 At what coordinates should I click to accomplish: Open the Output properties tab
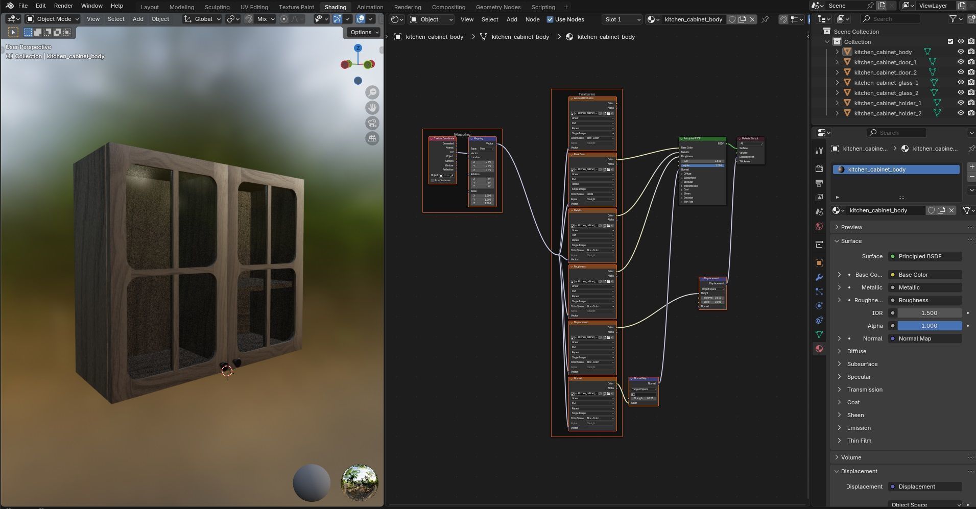[x=819, y=183]
